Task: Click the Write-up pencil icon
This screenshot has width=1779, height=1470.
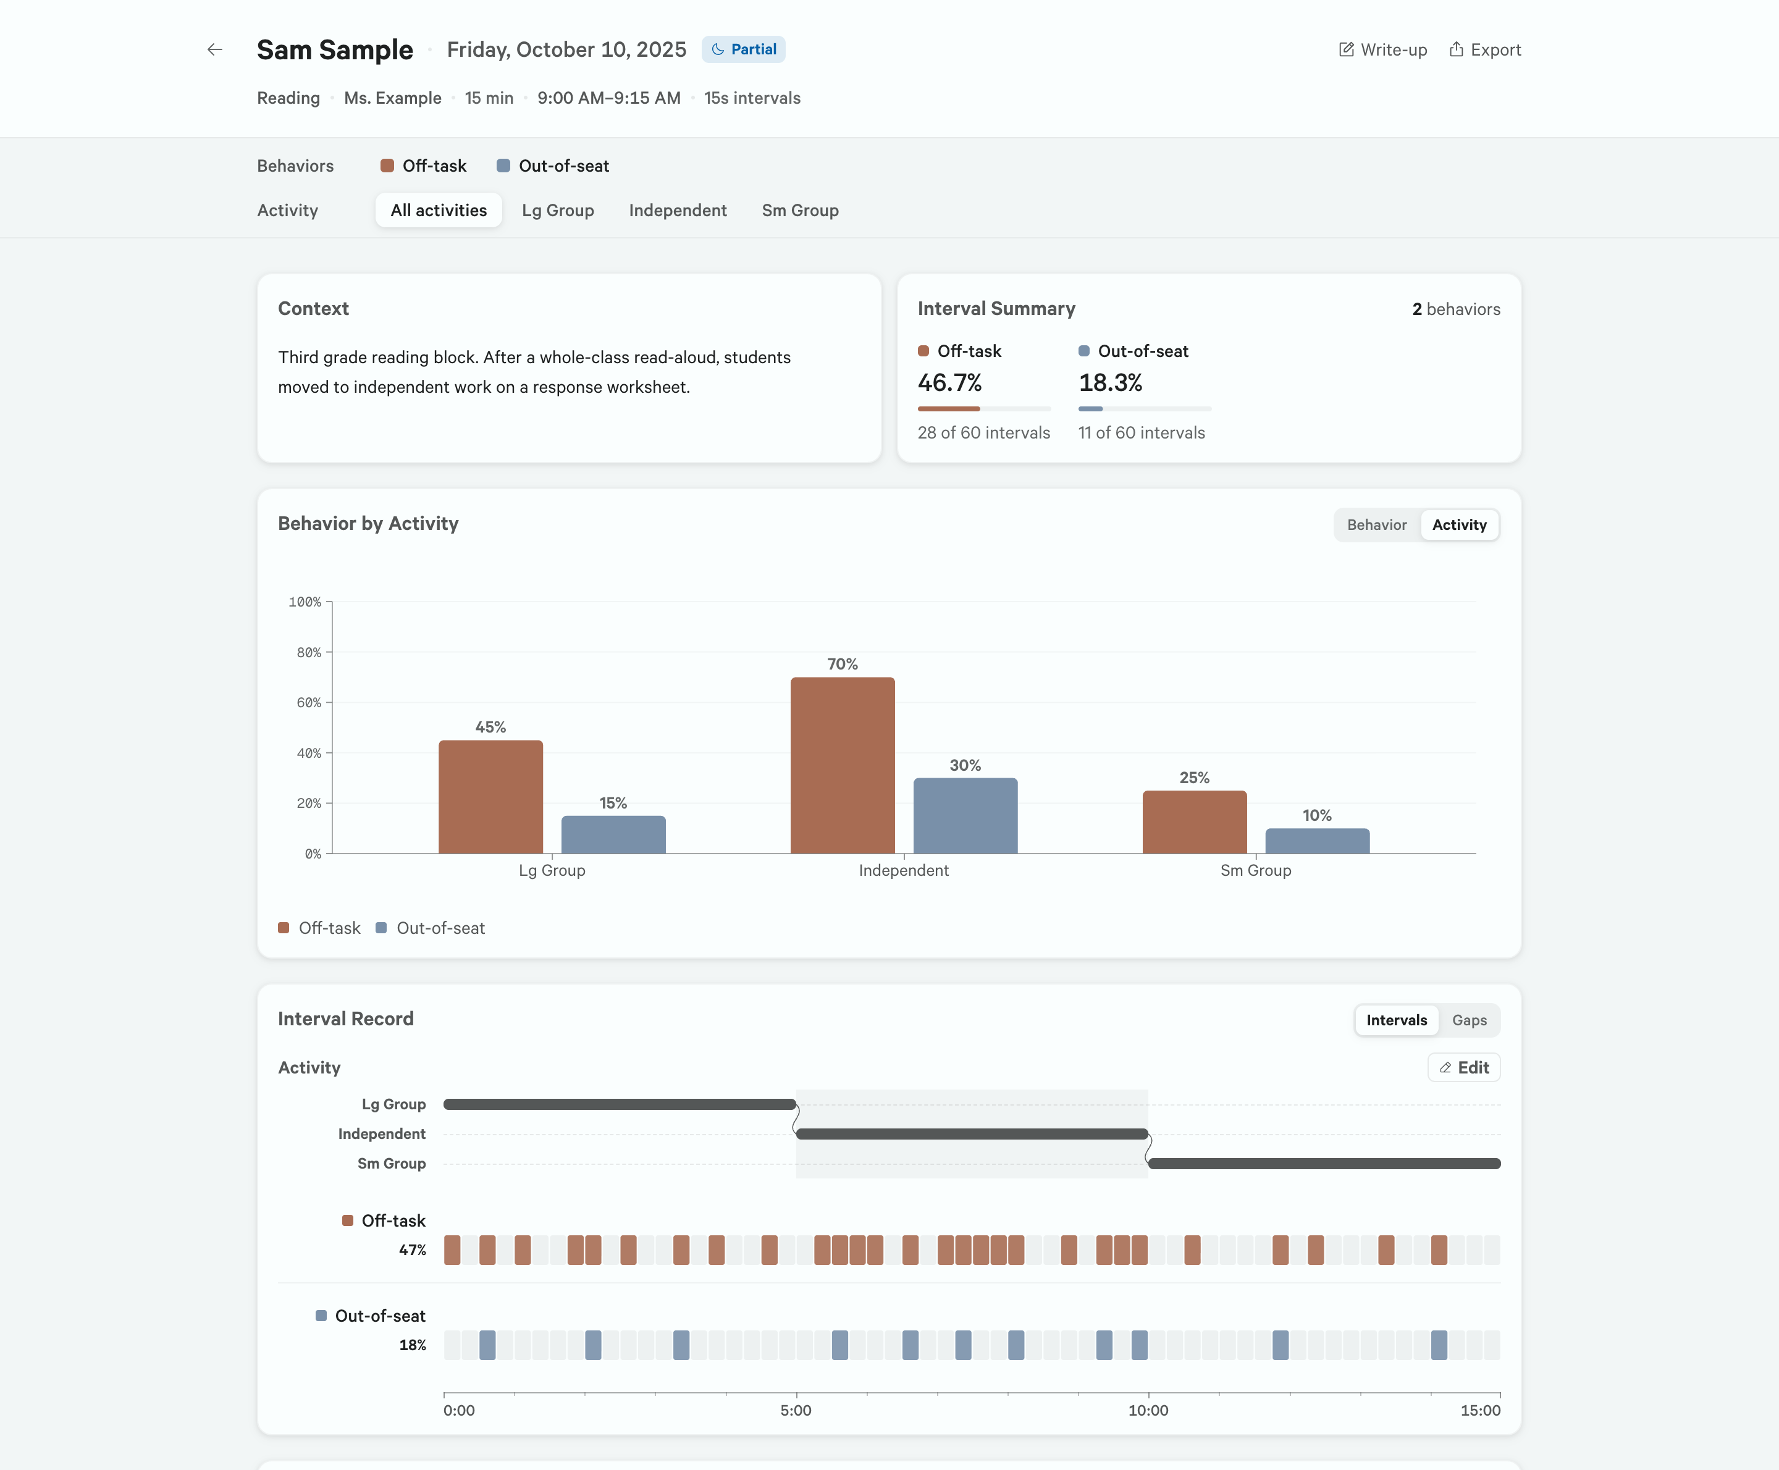Action: (x=1345, y=49)
